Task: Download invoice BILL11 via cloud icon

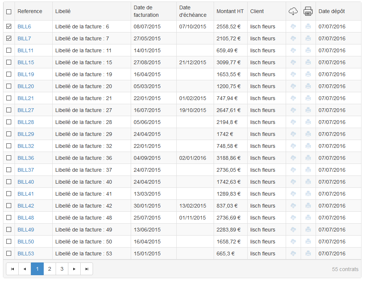Action: coord(293,50)
